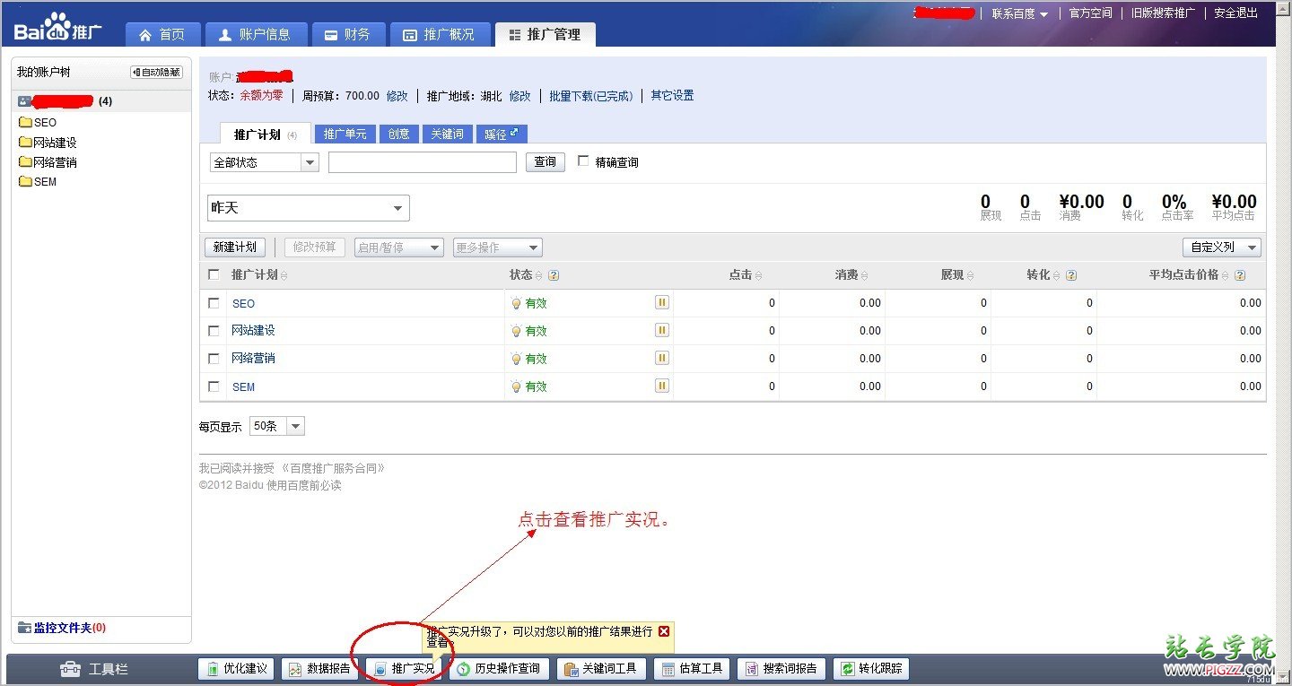Viewport: 1292px width, 686px height.
Task: Open the 全部状态 status filter dropdown
Action: [x=264, y=162]
